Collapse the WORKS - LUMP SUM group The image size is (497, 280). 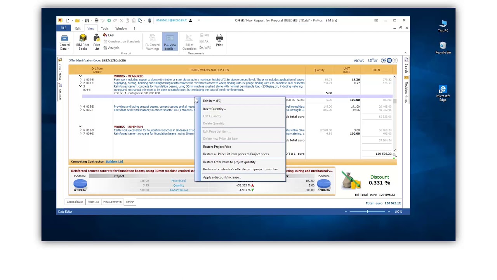pos(80,127)
